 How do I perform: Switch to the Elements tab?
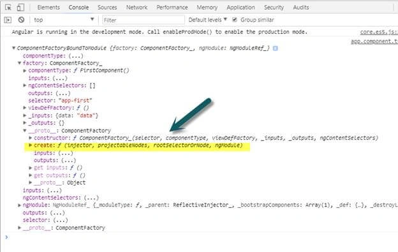[x=48, y=8]
